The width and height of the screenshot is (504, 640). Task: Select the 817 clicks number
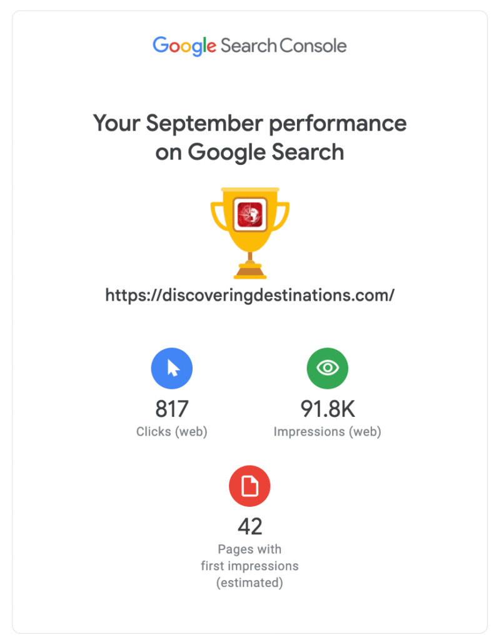172,409
